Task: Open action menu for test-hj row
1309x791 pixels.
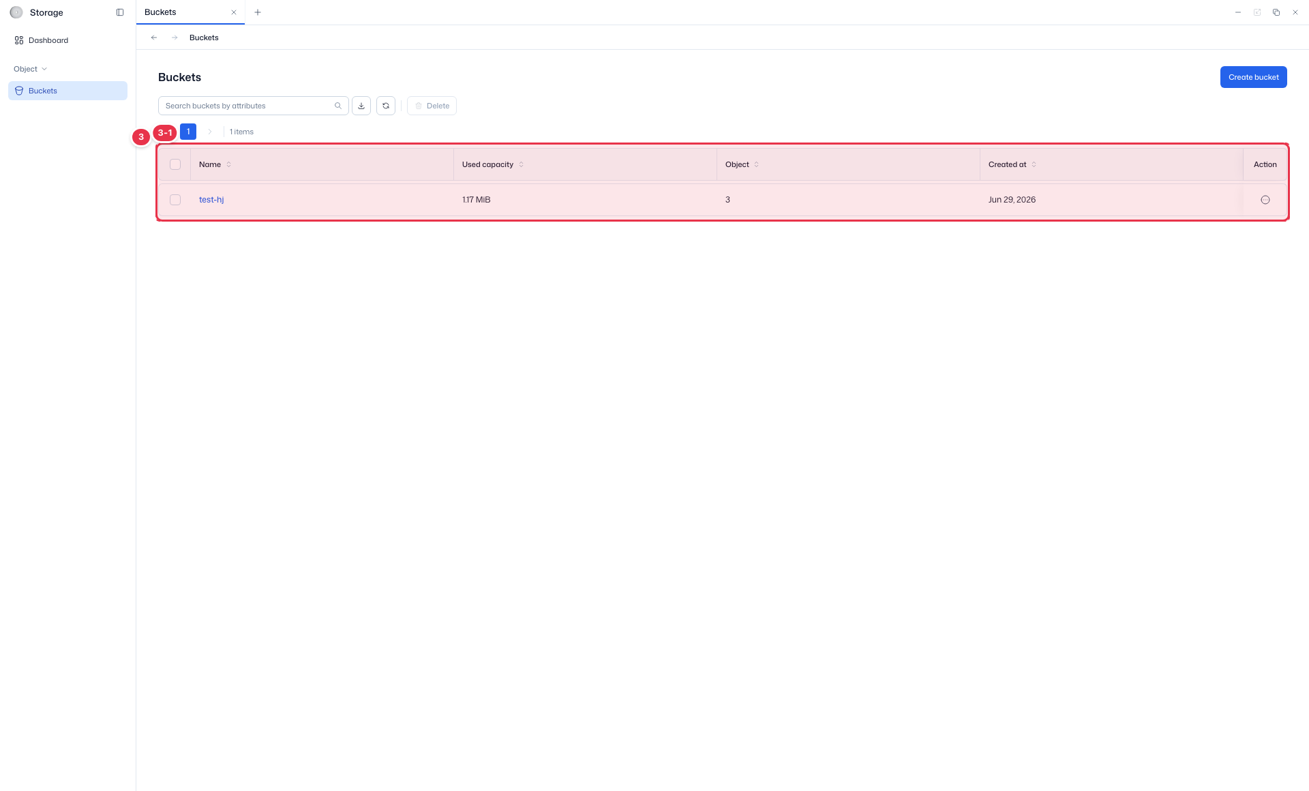Action: click(1265, 200)
